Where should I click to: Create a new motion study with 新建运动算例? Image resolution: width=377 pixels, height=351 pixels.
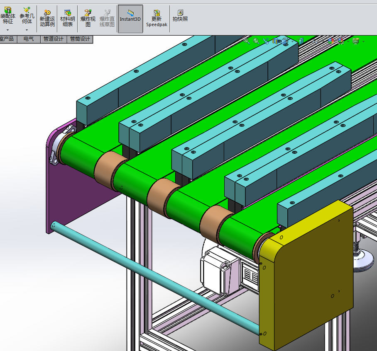(x=47, y=18)
